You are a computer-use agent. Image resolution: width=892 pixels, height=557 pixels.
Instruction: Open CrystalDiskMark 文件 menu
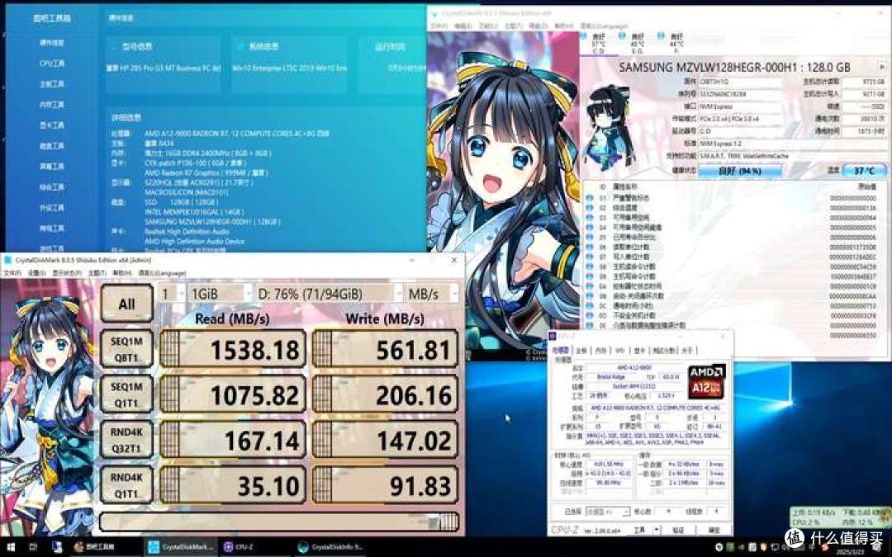click(x=12, y=273)
